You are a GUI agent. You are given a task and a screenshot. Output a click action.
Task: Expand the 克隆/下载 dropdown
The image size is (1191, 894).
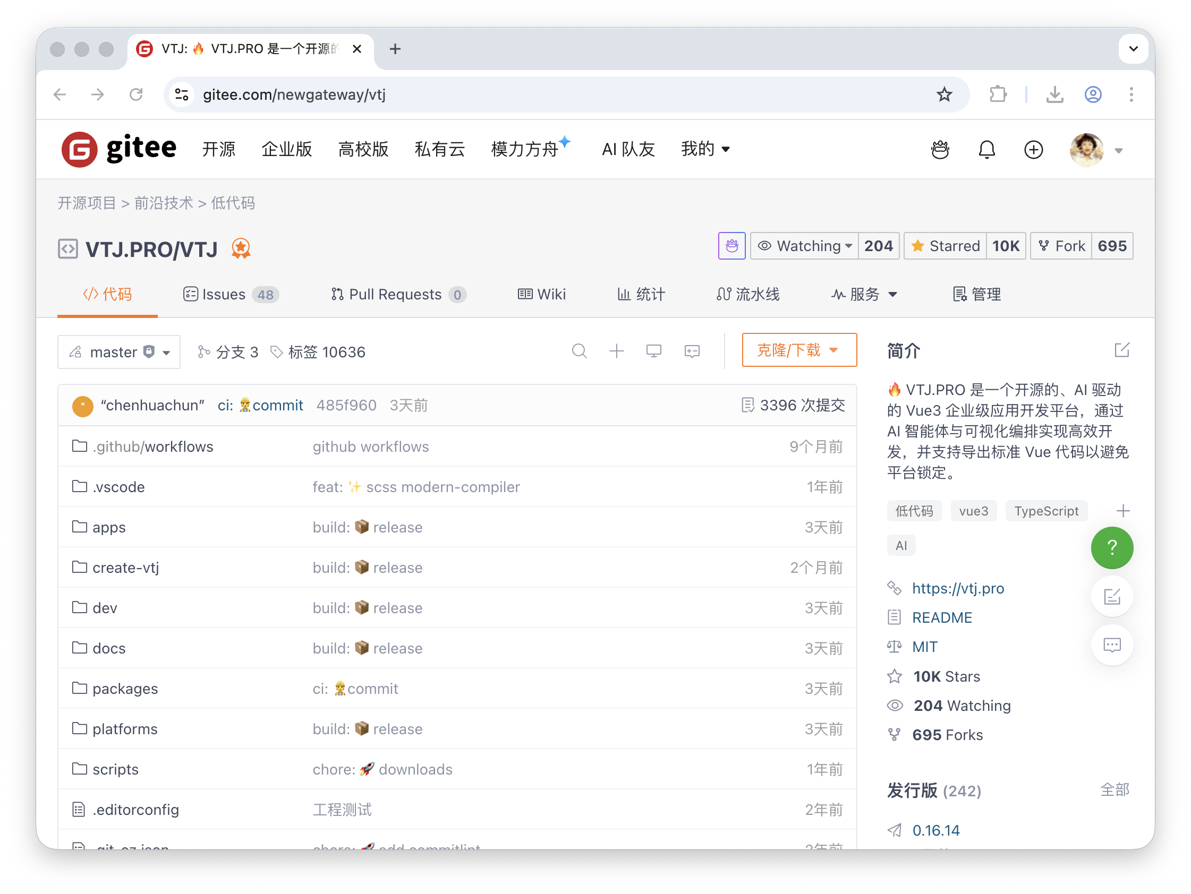pyautogui.click(x=798, y=350)
